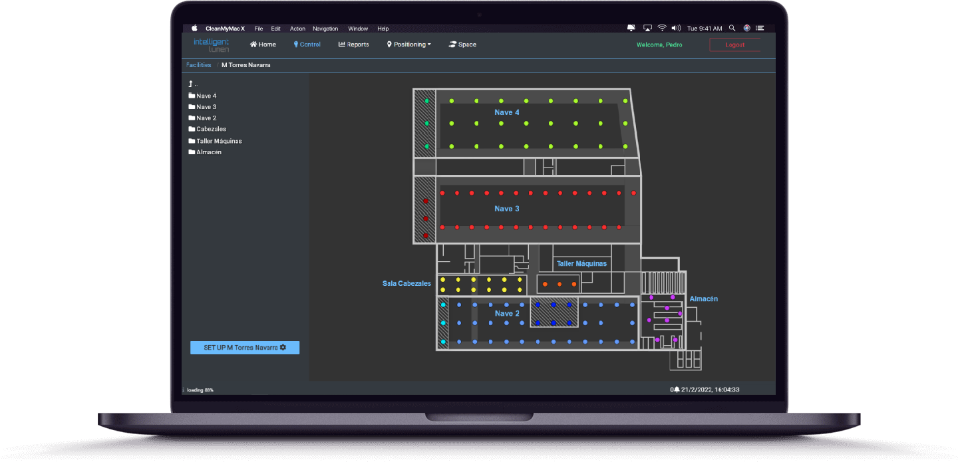Viewport: 958px width, 462px height.
Task: Expand the Positioning dropdown
Action: point(408,45)
